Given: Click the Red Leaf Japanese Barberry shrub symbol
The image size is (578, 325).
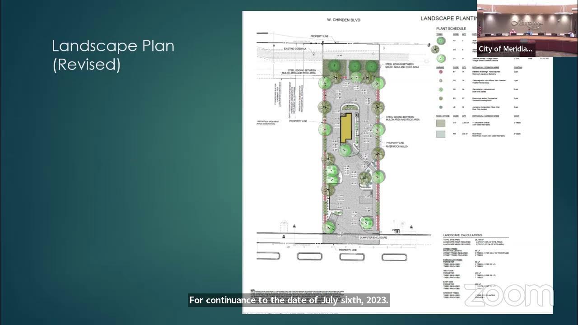Looking at the screenshot, I should 441,72.
